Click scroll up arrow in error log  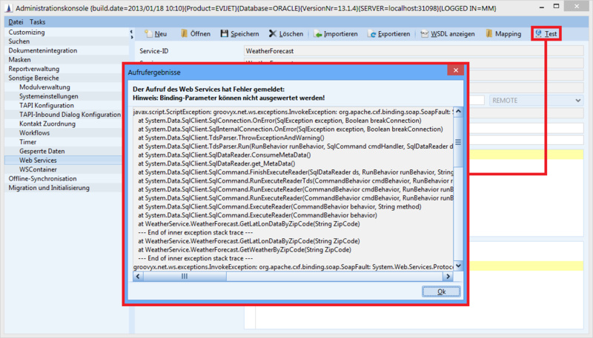pos(458,111)
